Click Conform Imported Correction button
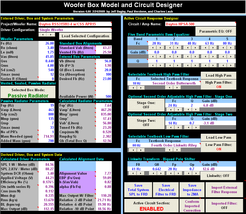 tap(192, 206)
